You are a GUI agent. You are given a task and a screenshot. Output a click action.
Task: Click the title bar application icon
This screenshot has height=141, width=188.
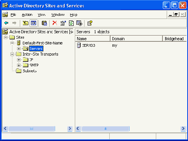(x=5, y=5)
